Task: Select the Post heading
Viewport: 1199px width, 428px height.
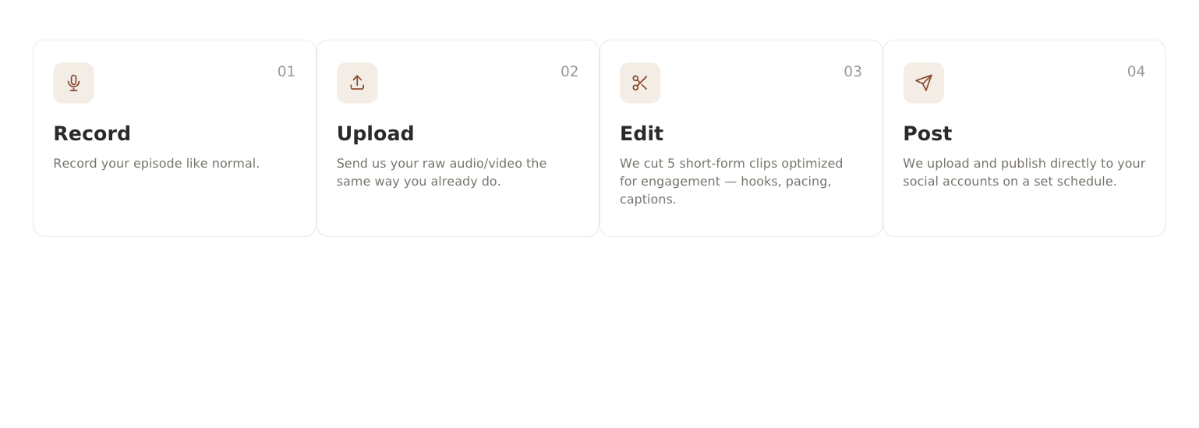Action: pos(927,133)
